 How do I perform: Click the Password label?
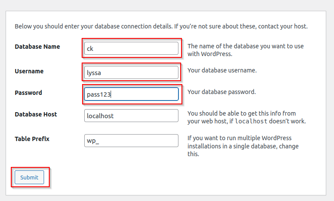click(29, 93)
